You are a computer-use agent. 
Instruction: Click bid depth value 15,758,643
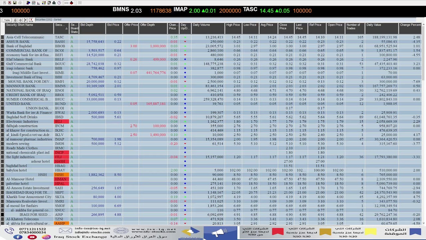[x=95, y=42]
